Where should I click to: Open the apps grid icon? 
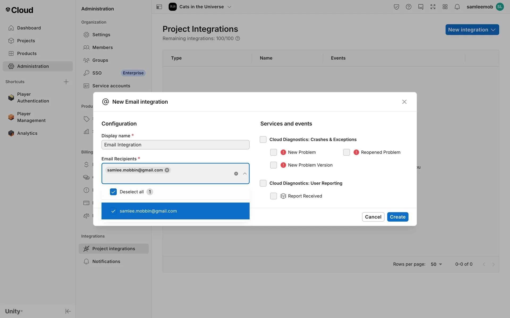(x=445, y=7)
